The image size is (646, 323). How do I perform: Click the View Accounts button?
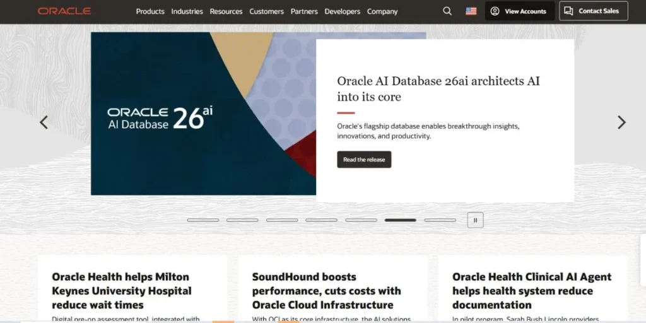[520, 11]
